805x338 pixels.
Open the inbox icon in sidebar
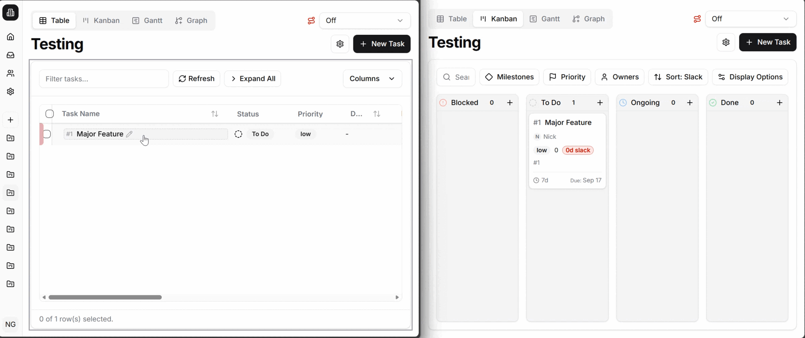(x=10, y=55)
